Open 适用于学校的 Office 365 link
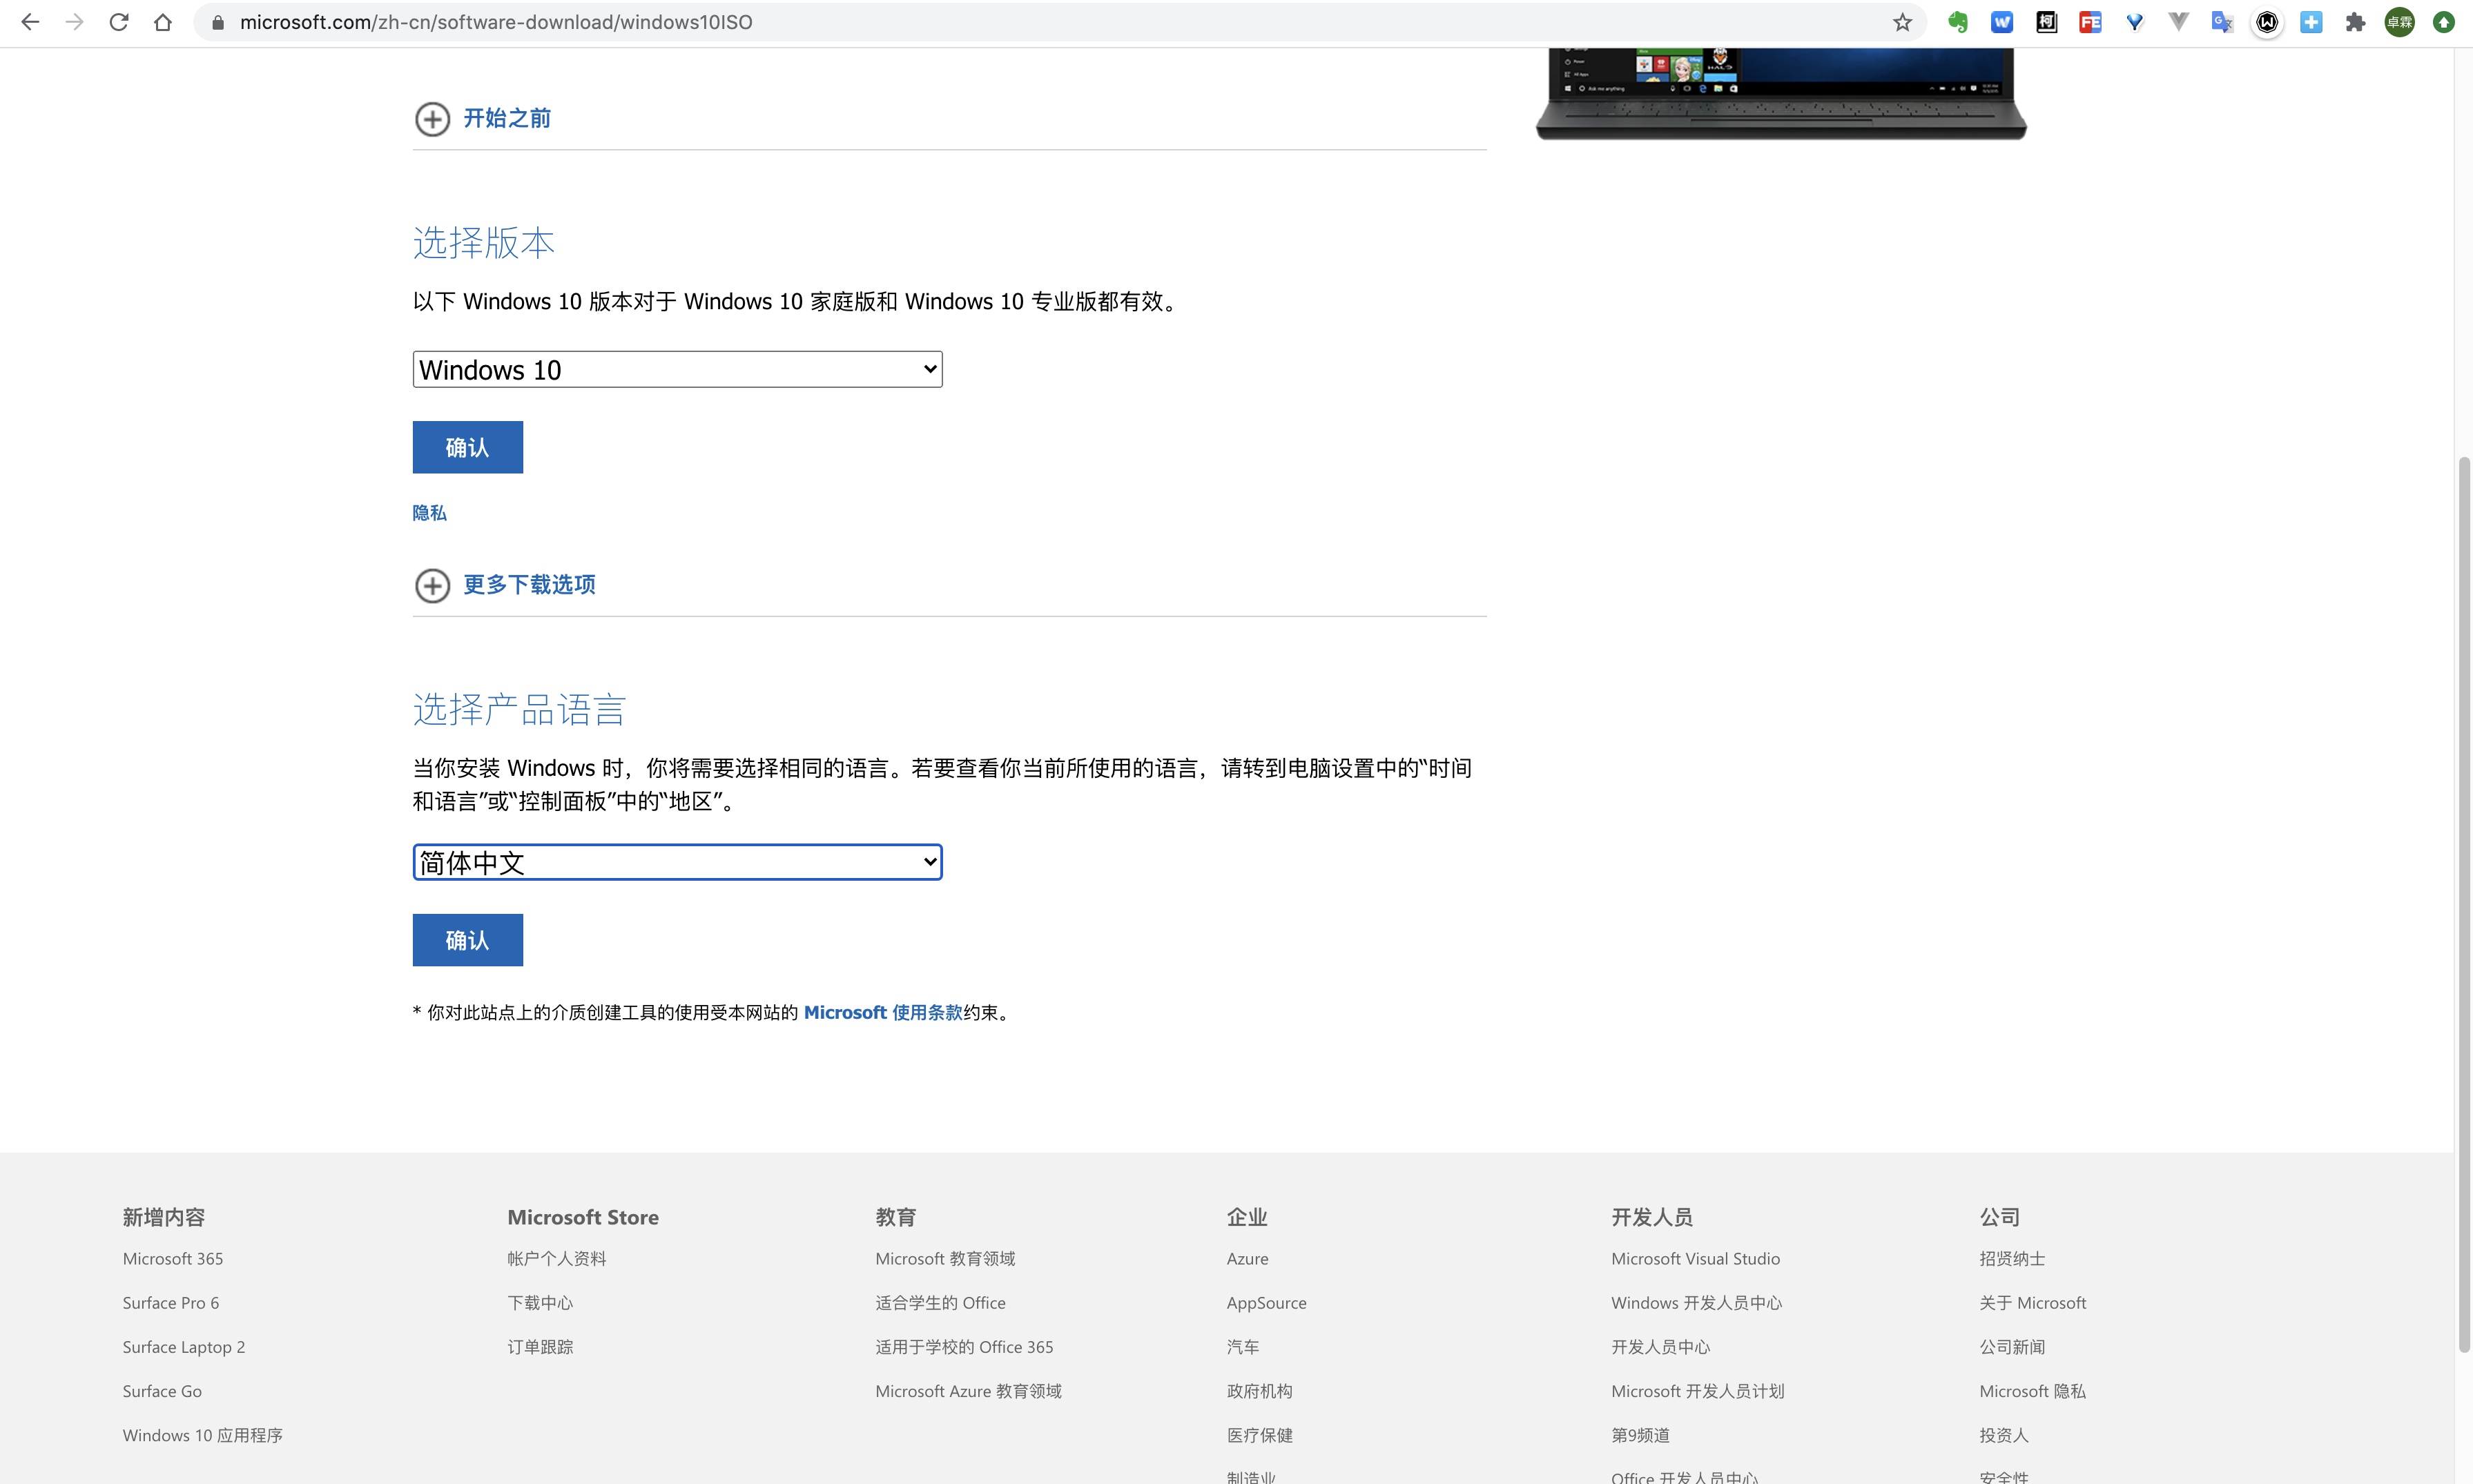The width and height of the screenshot is (2473, 1484). coord(964,1347)
